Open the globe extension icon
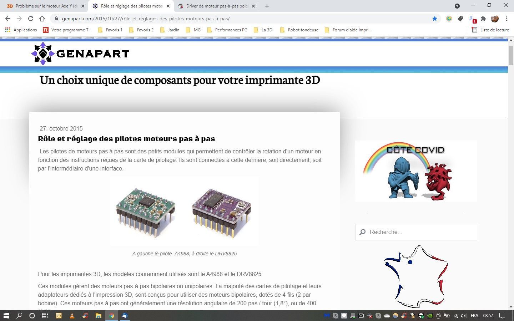This screenshot has height=321, width=514. (x=449, y=19)
